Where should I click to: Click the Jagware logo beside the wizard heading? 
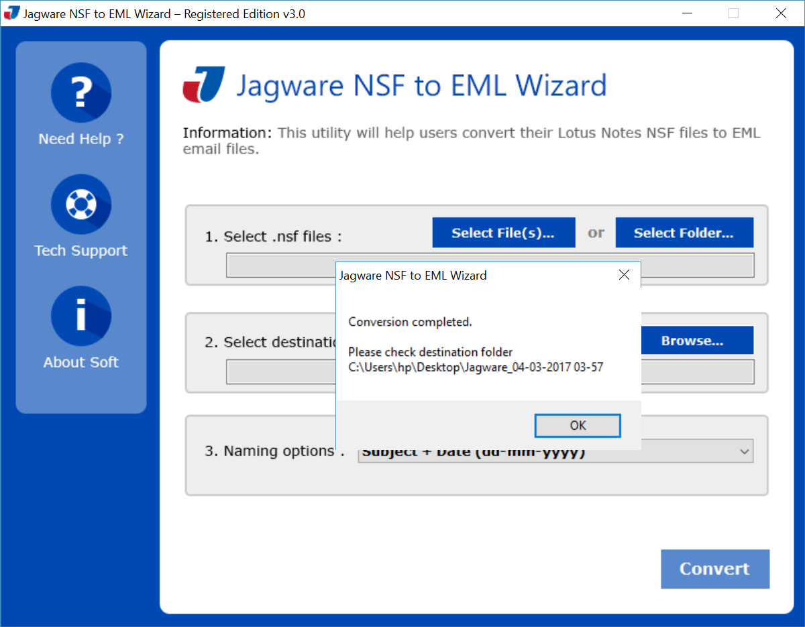[x=204, y=84]
